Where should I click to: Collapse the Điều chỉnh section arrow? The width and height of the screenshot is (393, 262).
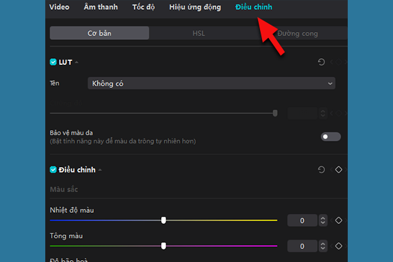click(100, 170)
